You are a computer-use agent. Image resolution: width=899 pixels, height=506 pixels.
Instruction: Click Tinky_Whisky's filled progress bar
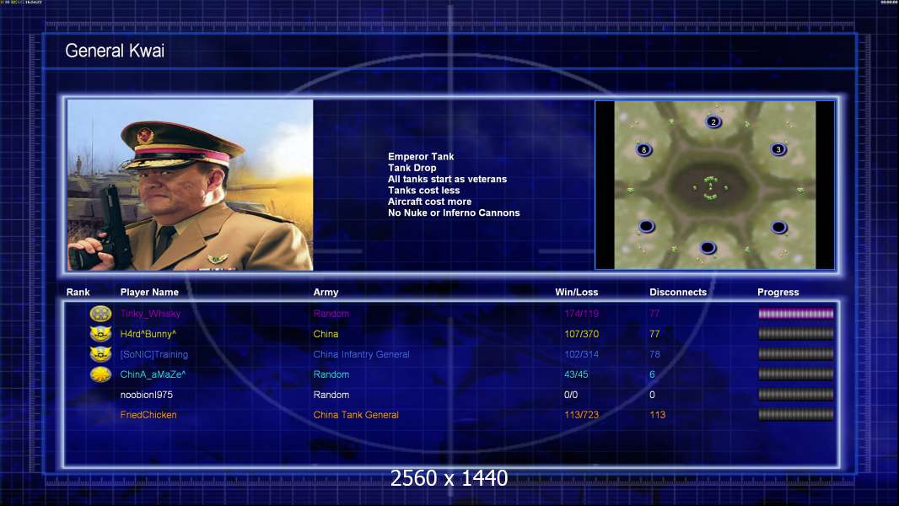[796, 314]
